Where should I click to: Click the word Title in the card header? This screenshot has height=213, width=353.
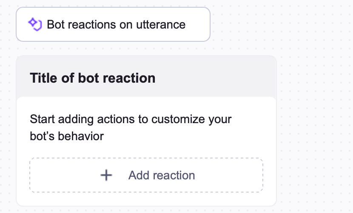tap(42, 78)
